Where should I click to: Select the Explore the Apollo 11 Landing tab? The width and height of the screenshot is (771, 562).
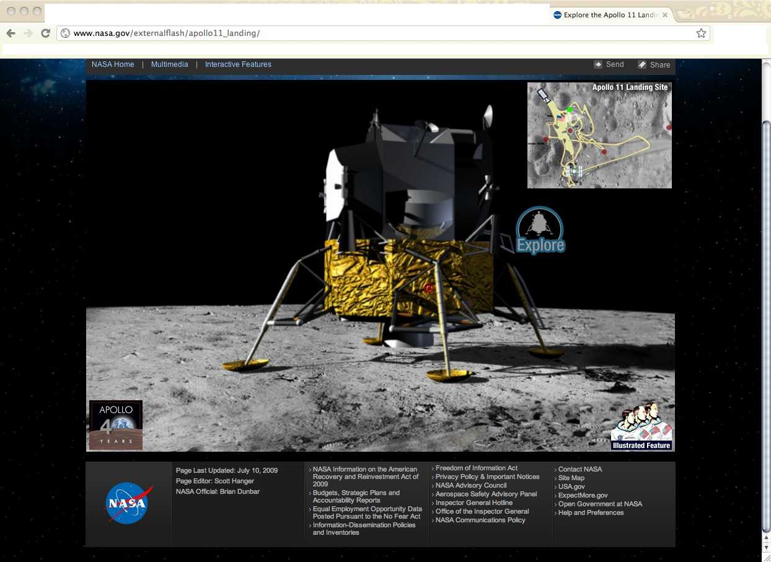(610, 15)
